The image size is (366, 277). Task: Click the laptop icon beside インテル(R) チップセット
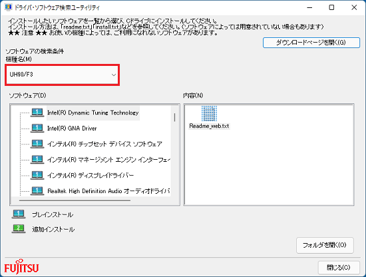tap(37, 144)
